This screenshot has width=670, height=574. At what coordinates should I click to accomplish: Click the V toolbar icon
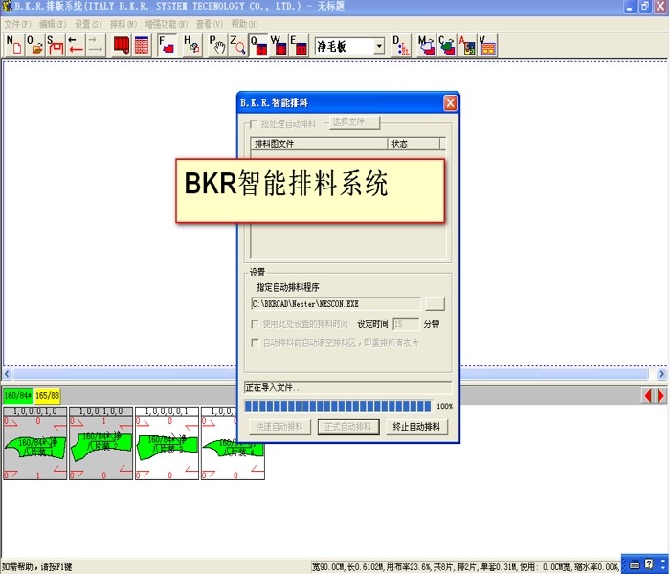(487, 45)
